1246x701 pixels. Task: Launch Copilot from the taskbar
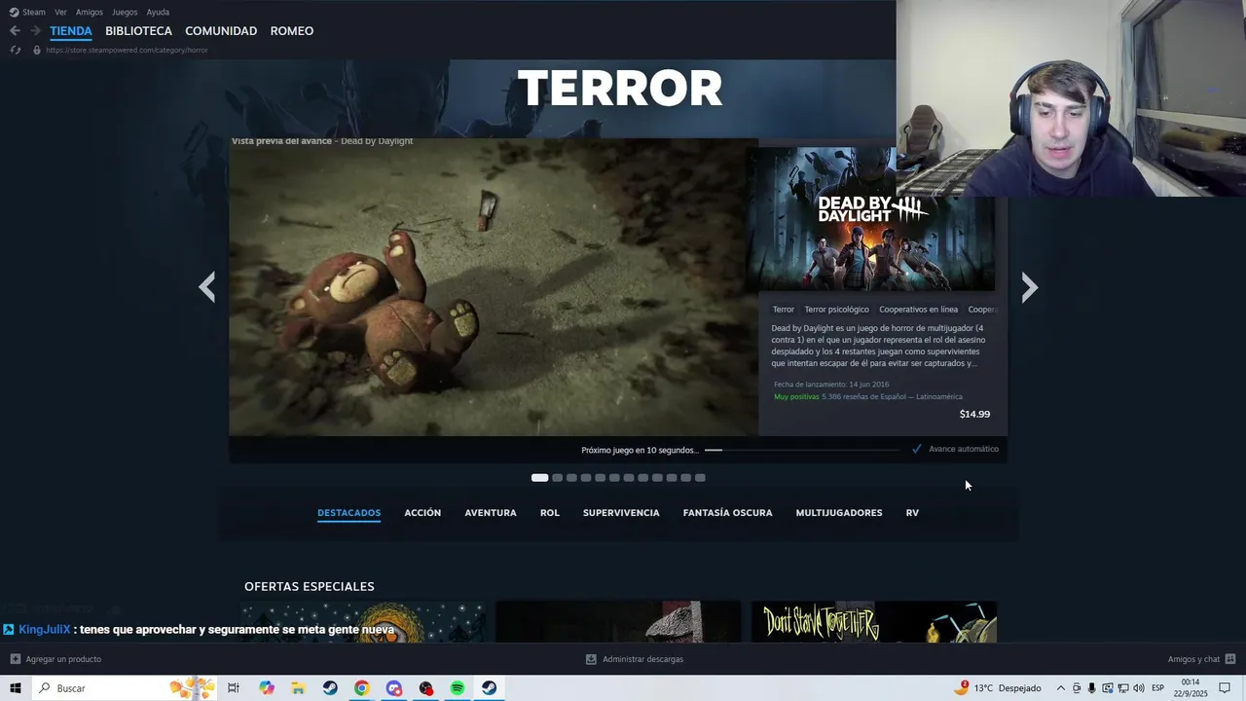pyautogui.click(x=267, y=688)
